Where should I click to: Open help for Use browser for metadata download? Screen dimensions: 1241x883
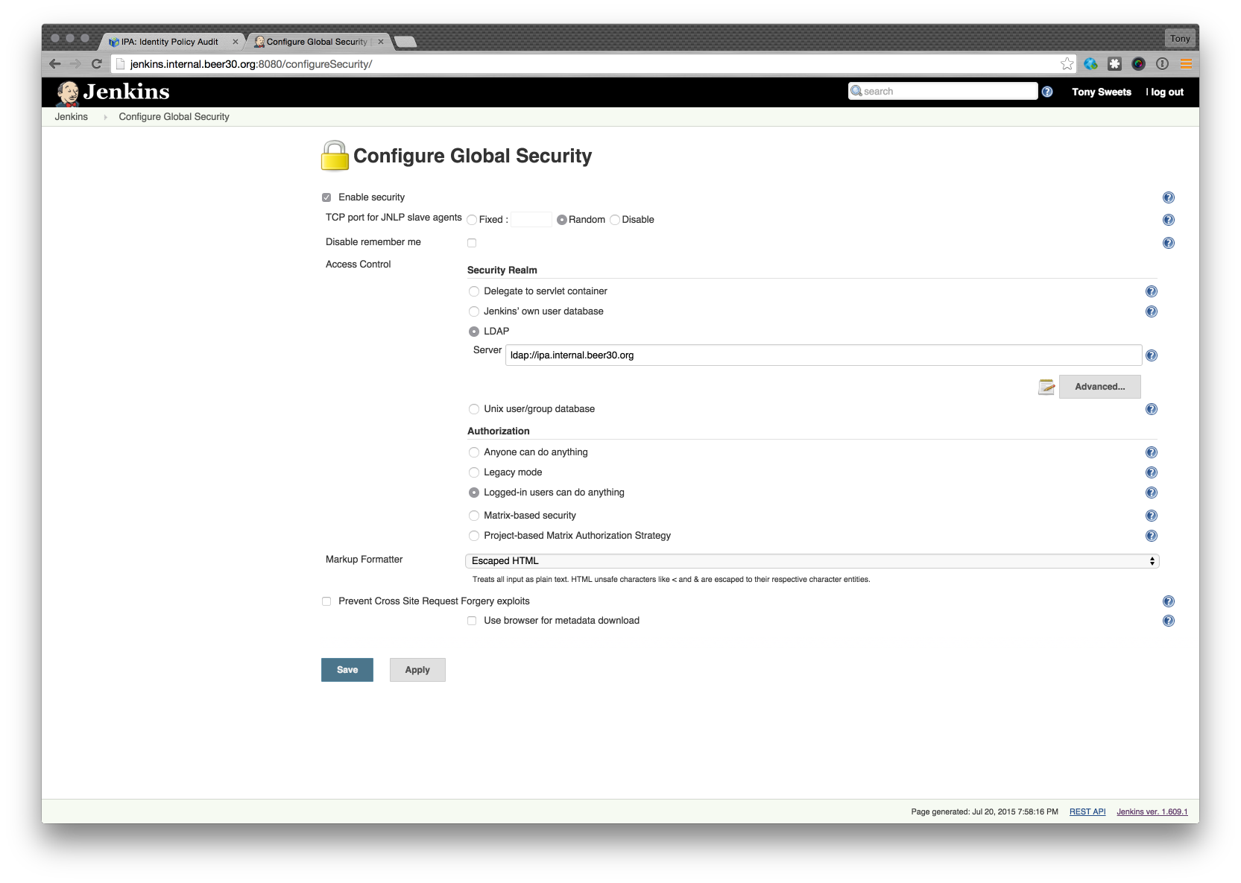pos(1168,621)
